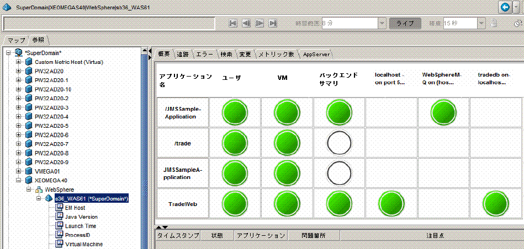
Task: Expand Custom Metric Host (Virtual) node
Action: pyautogui.click(x=18, y=62)
